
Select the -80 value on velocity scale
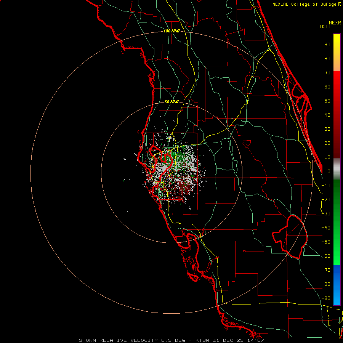[x=326, y=284]
